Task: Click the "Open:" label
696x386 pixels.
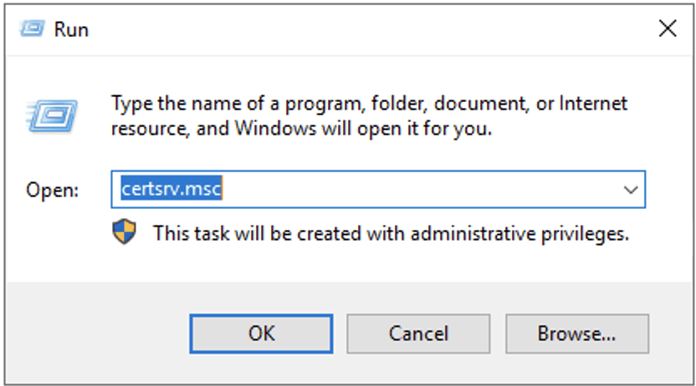Action: (52, 190)
